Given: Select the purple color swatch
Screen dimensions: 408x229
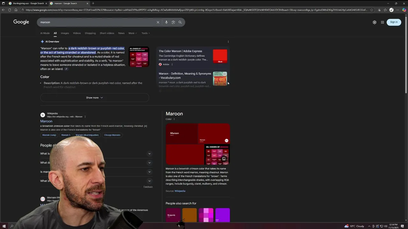Looking at the screenshot, I should click(x=222, y=215).
